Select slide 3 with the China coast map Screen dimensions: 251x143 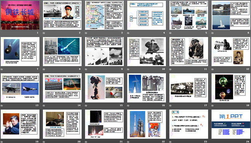click(x=104, y=15)
